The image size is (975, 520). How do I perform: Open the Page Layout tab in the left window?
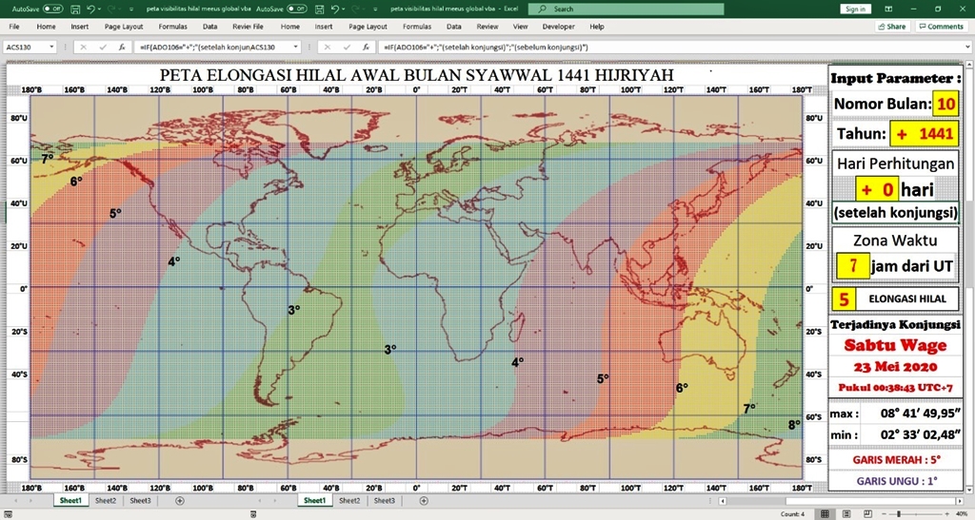click(x=124, y=27)
